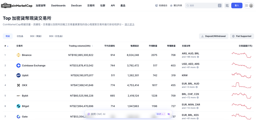Click the 詢問 CMC AI input box
The width and height of the screenshot is (256, 120).
tap(128, 114)
